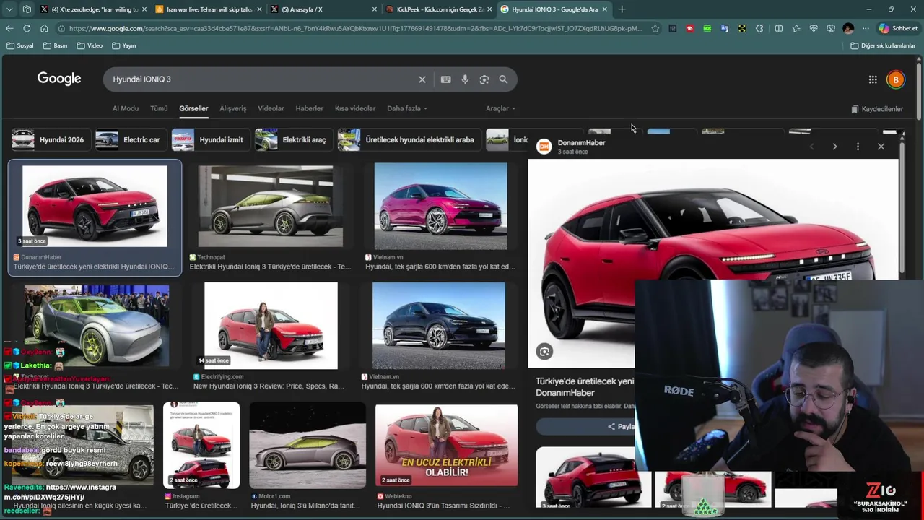
Task: Go to next image in preview panel
Action: 834,147
